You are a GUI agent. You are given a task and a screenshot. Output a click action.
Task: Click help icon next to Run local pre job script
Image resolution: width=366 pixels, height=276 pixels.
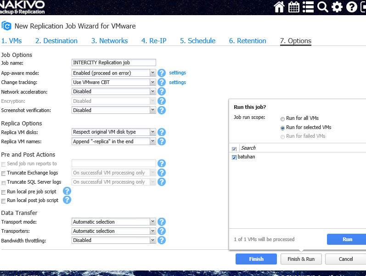pos(67,191)
